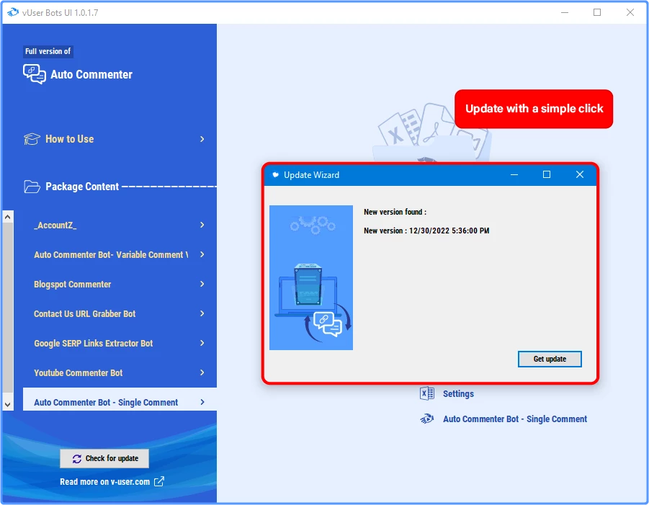
Task: Expand the How to Use chevron
Action: [x=202, y=139]
